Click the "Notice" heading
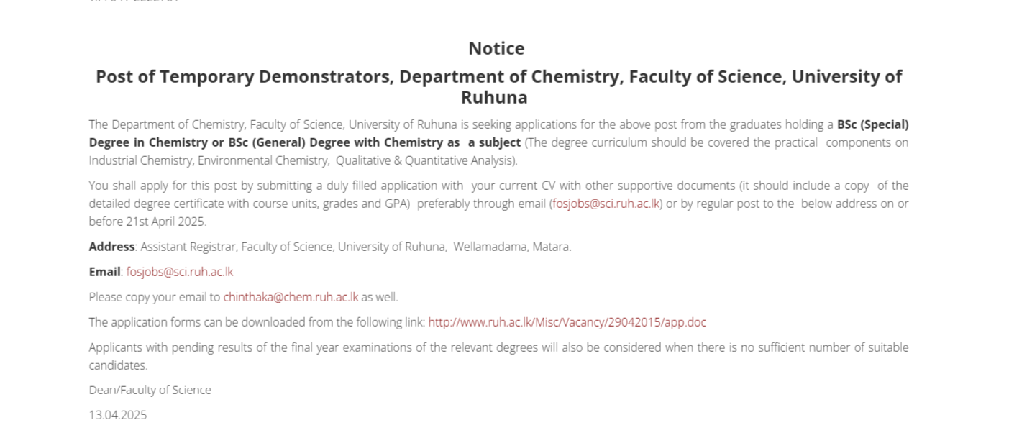Screen dimensions: 1009x438 point(496,48)
